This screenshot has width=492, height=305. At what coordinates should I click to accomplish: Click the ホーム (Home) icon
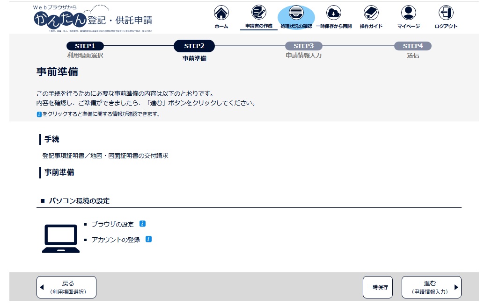pyautogui.click(x=220, y=14)
